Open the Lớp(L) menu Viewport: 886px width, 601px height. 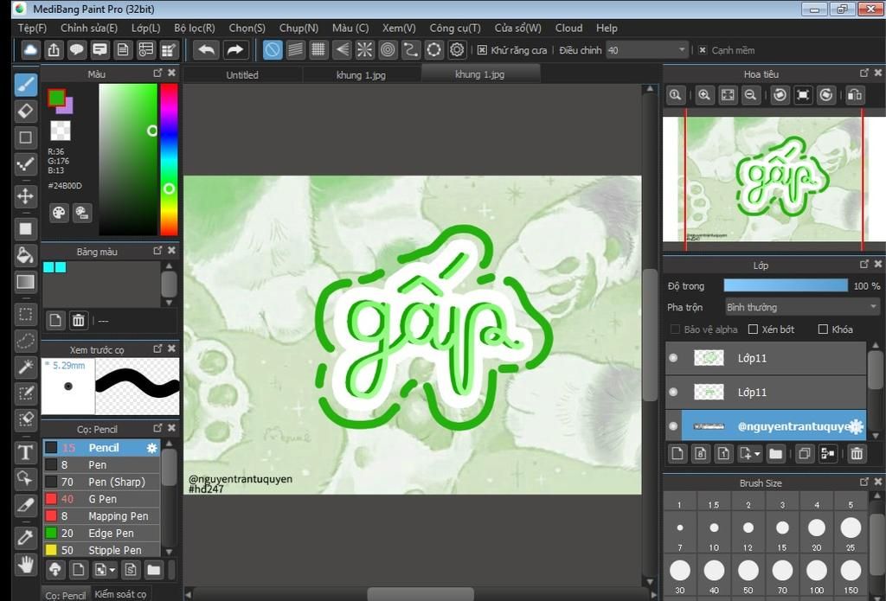coord(145,28)
